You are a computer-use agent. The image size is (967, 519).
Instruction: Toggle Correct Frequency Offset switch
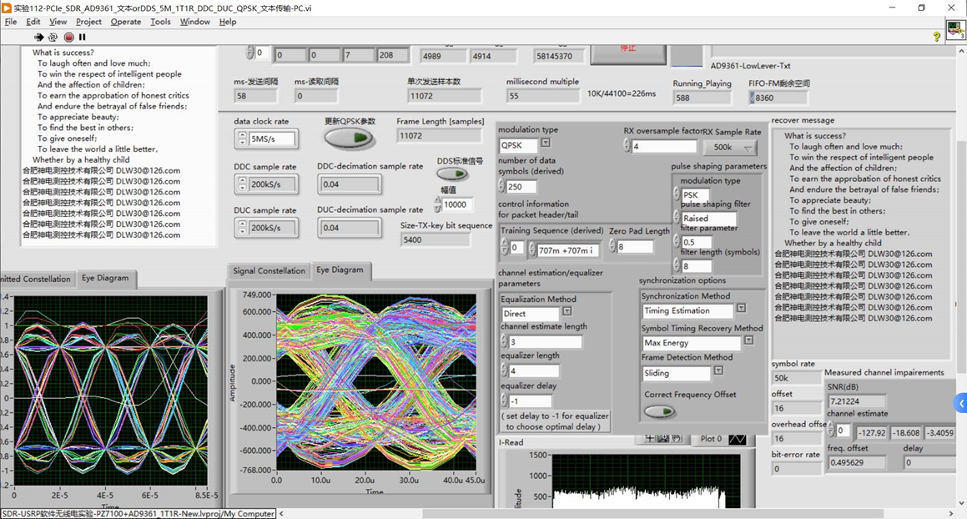pos(660,411)
